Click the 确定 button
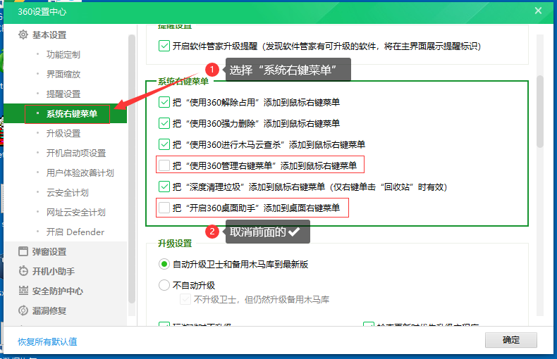 511,340
